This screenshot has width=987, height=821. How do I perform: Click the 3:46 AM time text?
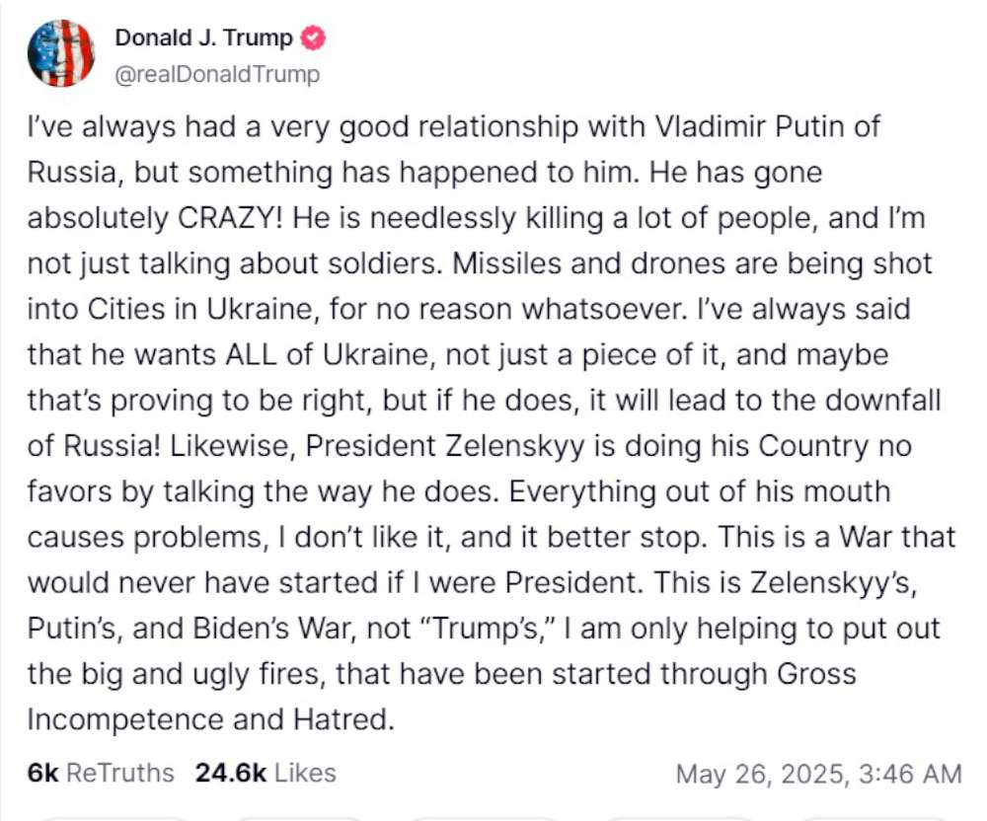tap(910, 774)
